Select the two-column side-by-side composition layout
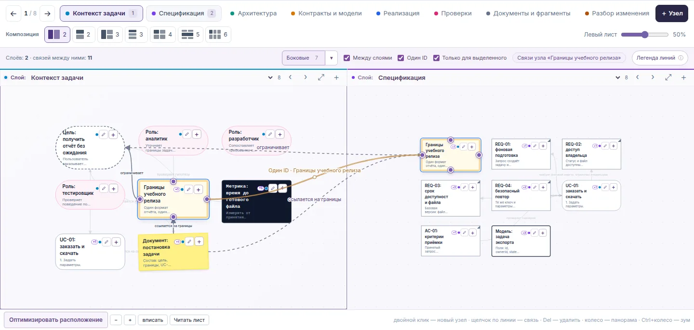Image resolution: width=694 pixels, height=330 pixels. click(x=58, y=35)
